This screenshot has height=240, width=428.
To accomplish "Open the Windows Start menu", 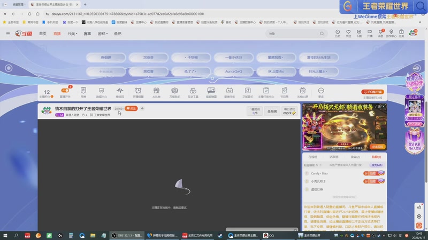I will tap(5, 235).
